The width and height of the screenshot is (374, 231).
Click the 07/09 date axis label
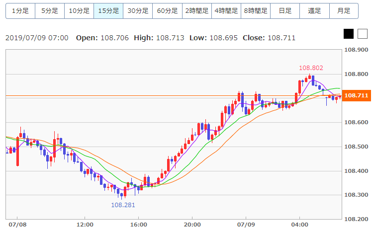pos(246,225)
